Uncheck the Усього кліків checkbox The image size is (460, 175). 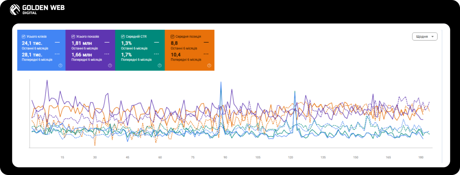[x=24, y=37]
